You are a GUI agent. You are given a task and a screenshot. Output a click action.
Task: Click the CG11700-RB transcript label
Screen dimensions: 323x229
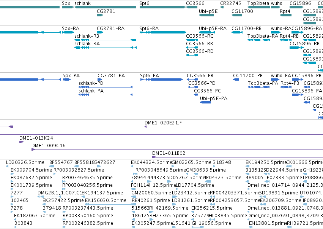(246, 29)
